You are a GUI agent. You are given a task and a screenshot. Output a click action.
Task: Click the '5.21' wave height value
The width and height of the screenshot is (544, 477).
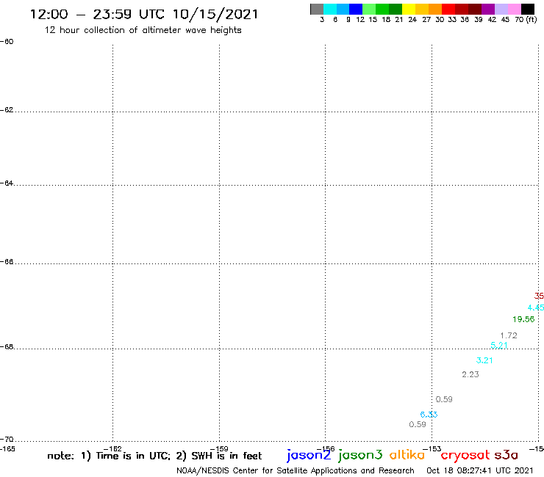coord(499,346)
